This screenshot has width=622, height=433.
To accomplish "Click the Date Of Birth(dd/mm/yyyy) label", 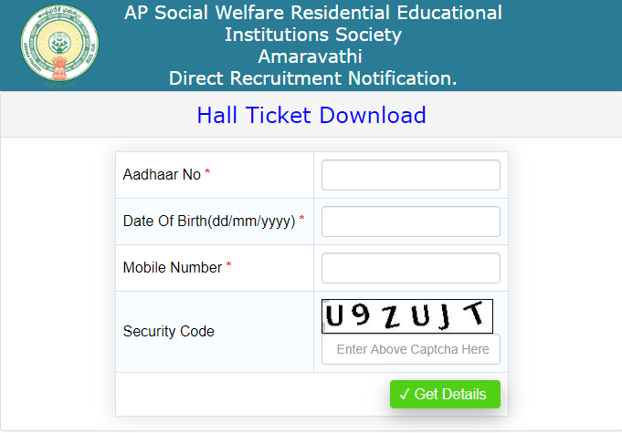I will click(x=209, y=221).
